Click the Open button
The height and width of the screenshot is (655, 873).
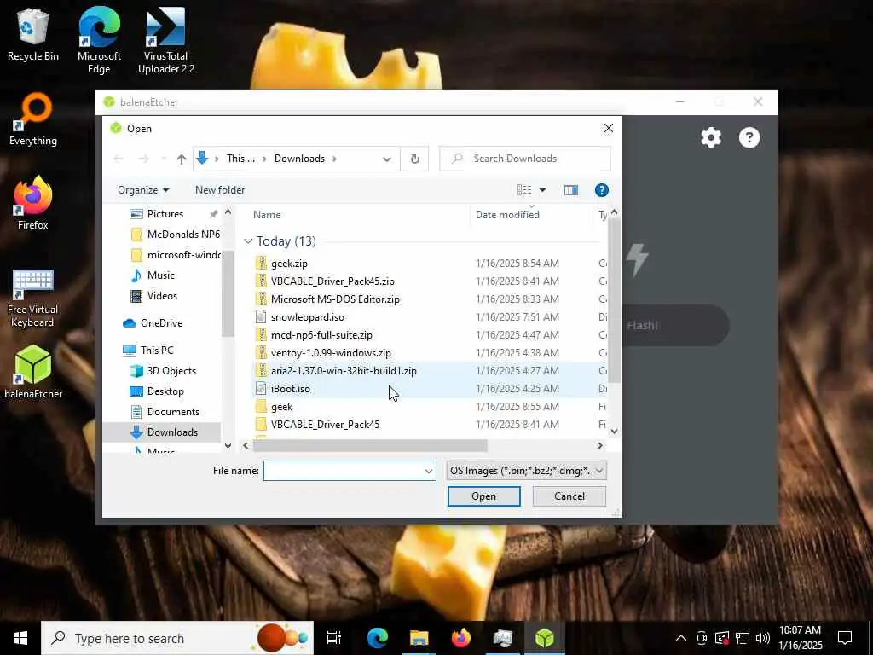pos(484,497)
